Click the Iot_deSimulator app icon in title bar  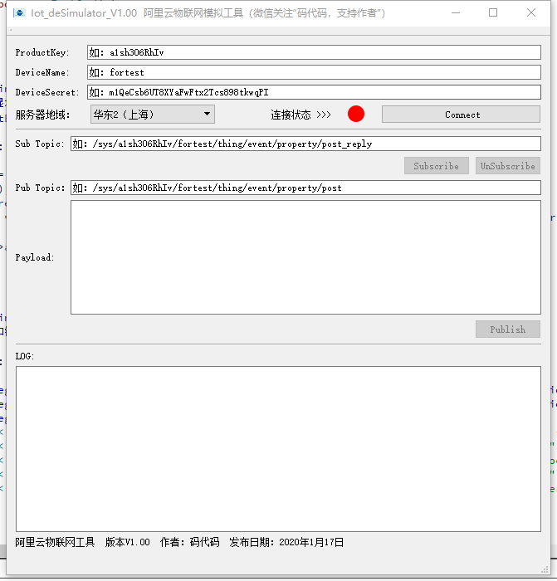click(19, 13)
